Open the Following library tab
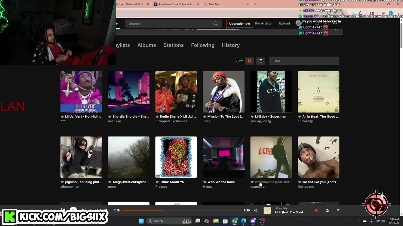Image resolution: width=403 pixels, height=226 pixels. (x=203, y=45)
